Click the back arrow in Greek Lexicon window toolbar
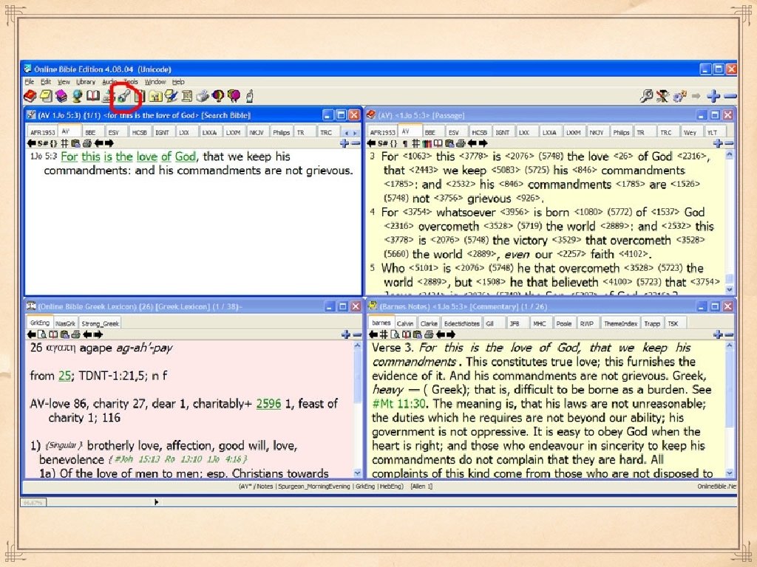The image size is (757, 567). [32, 334]
